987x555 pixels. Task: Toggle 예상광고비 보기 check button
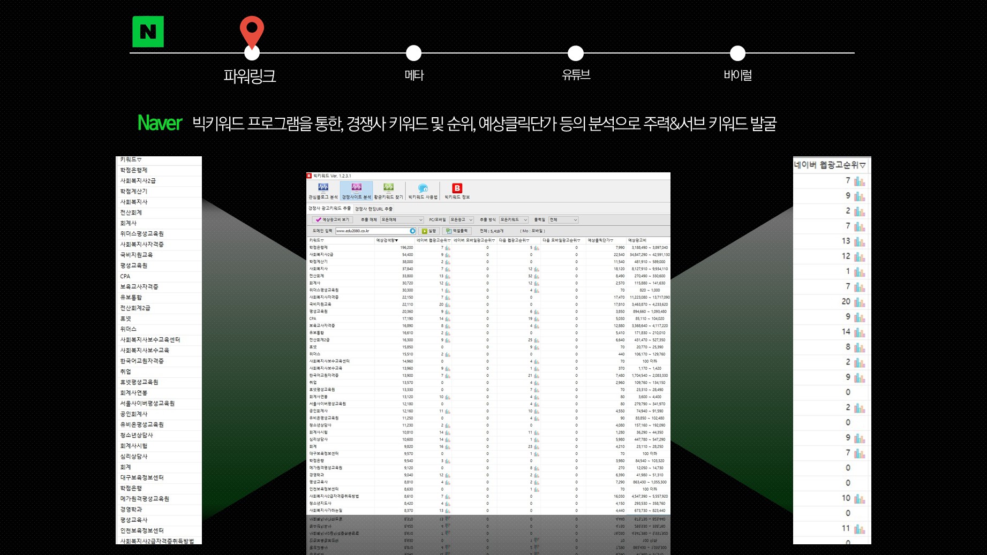coord(332,220)
